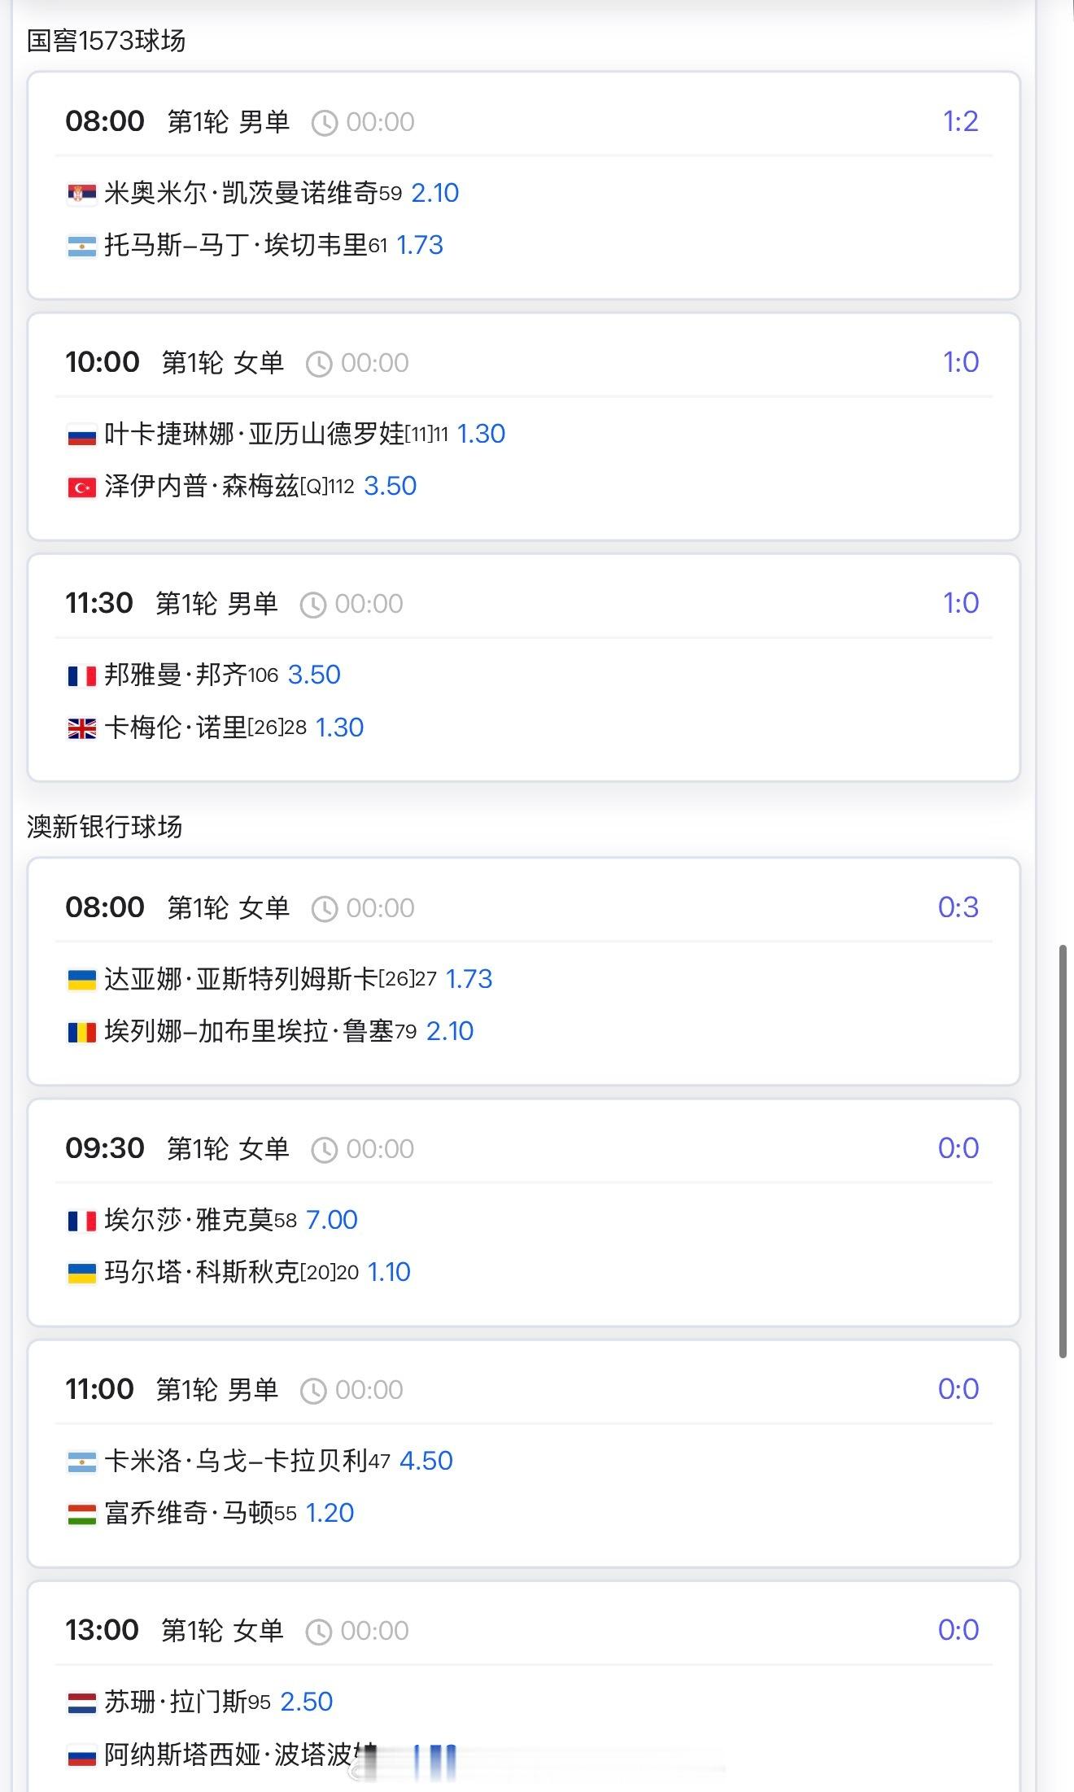Open the 11:00 男单 match card header
This screenshot has height=1792, width=1074.
tap(523, 1389)
